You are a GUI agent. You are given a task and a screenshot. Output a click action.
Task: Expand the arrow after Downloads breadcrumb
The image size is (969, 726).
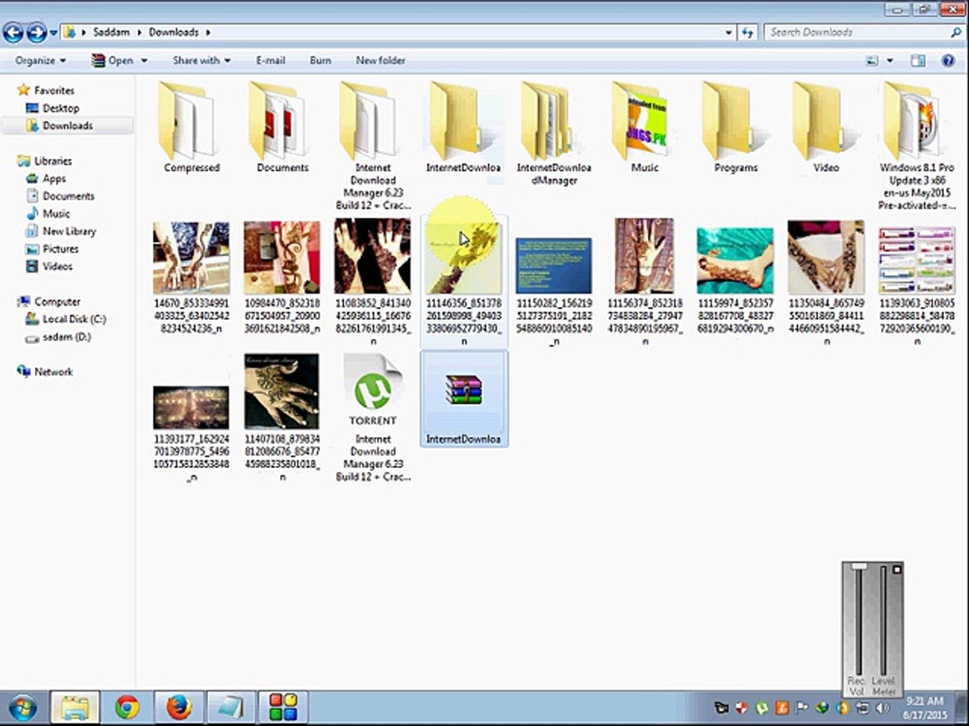(208, 32)
